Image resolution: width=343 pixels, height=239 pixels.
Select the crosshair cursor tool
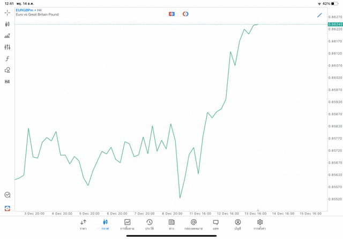point(8,12)
